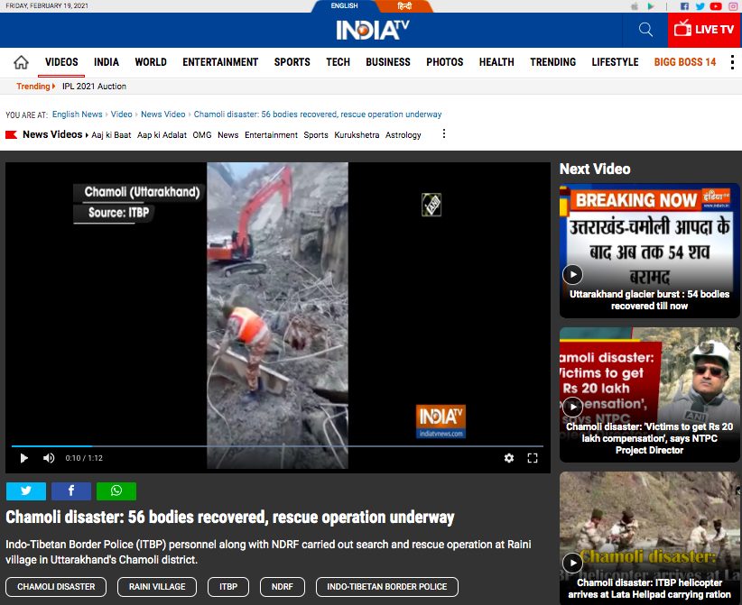This screenshot has height=605, width=742.
Task: Open the India menu item
Action: pyautogui.click(x=107, y=62)
